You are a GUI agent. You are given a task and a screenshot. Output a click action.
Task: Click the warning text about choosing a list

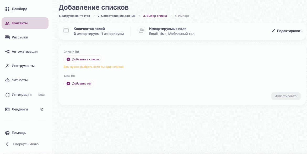94,67
